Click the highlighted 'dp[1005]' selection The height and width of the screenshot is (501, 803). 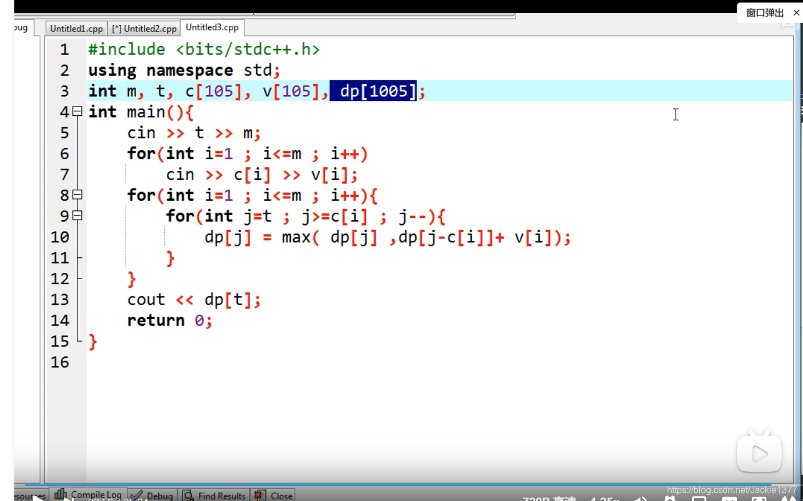tap(373, 91)
